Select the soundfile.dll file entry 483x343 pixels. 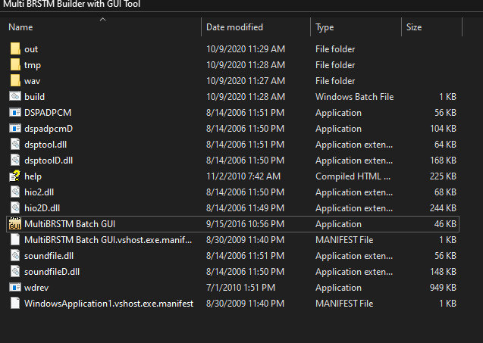pos(233,256)
